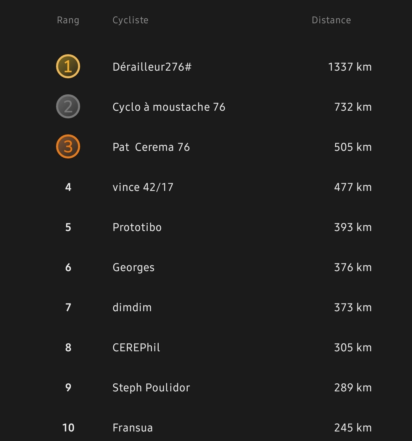Select cyclist Steph Poulidor

pyautogui.click(x=151, y=388)
